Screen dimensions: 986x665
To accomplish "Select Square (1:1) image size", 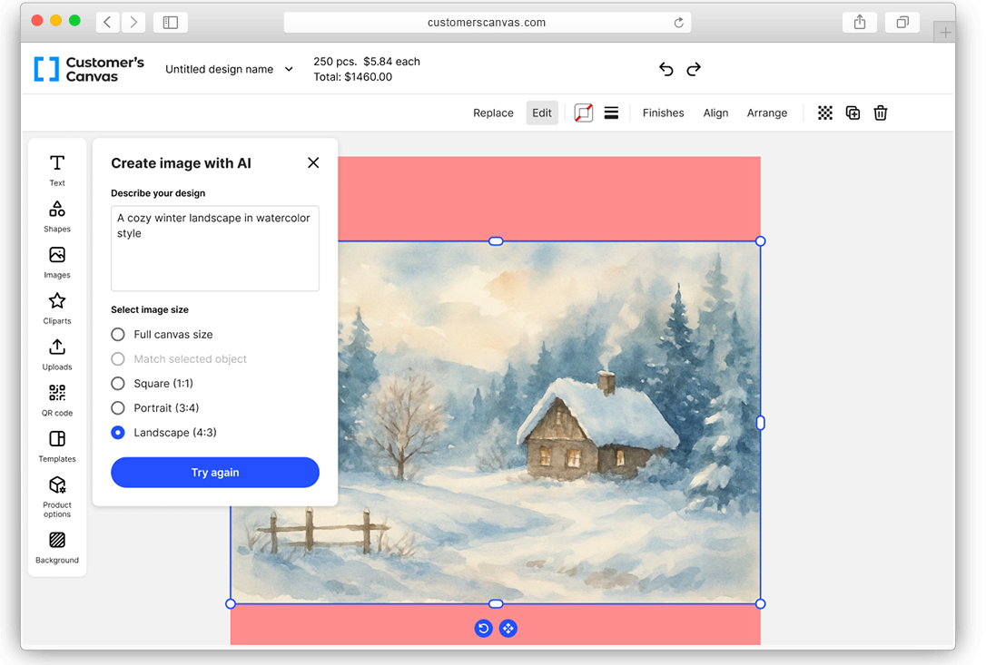I will (x=152, y=384).
